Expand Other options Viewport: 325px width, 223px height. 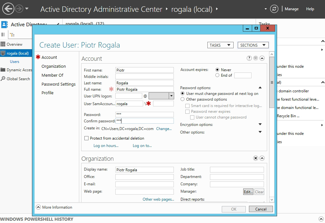[260, 132]
